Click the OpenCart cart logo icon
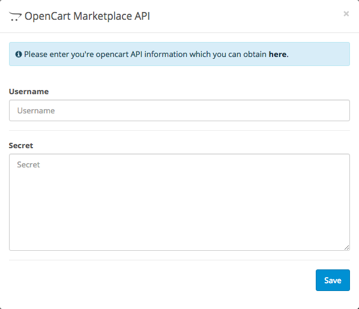The height and width of the screenshot is (309, 359). pos(15,17)
